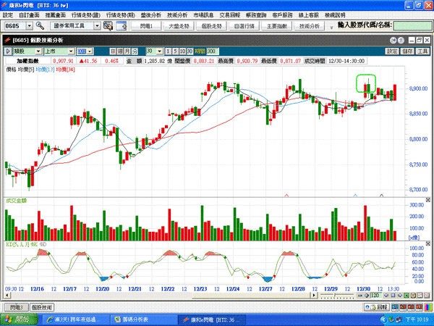Switch chart to monthly with 月 toggle
The image size is (434, 326).
127,51
